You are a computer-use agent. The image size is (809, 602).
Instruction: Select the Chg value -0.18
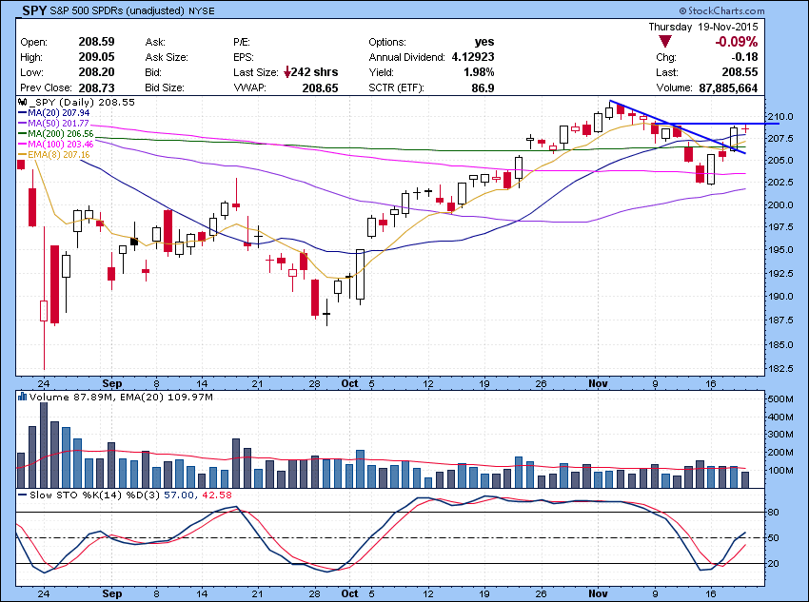(745, 57)
